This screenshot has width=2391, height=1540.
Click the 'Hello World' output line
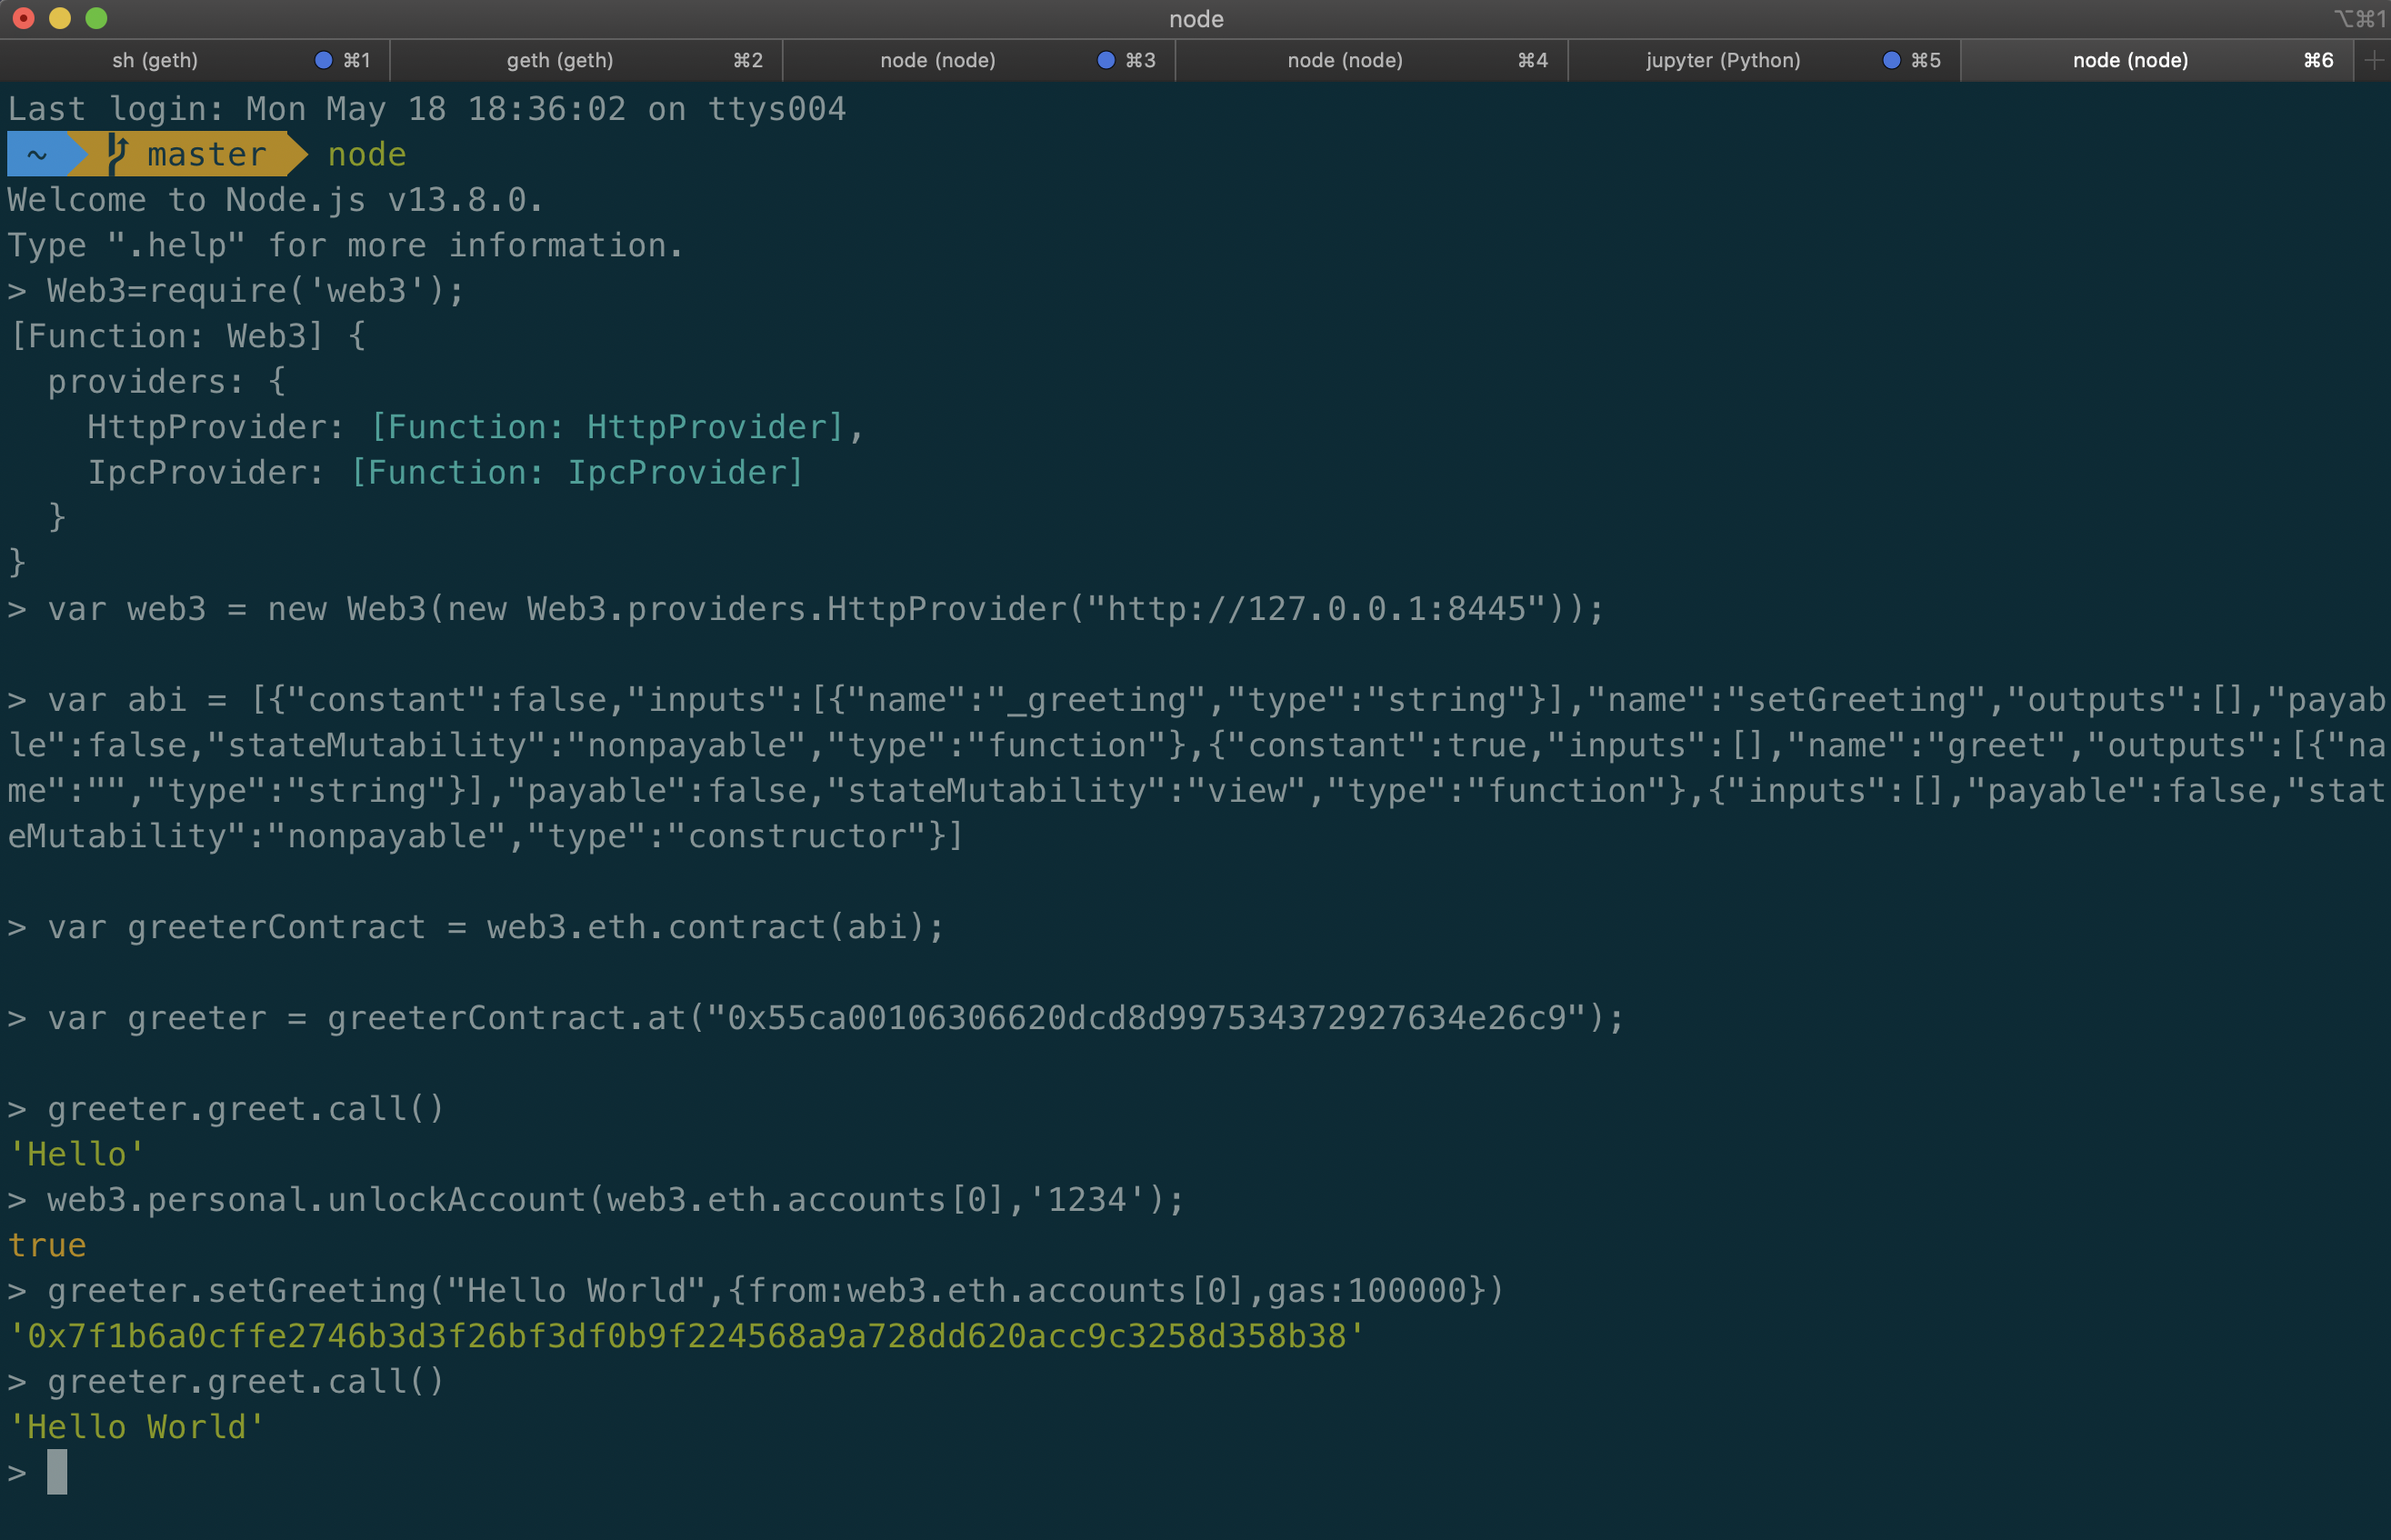pos(136,1427)
